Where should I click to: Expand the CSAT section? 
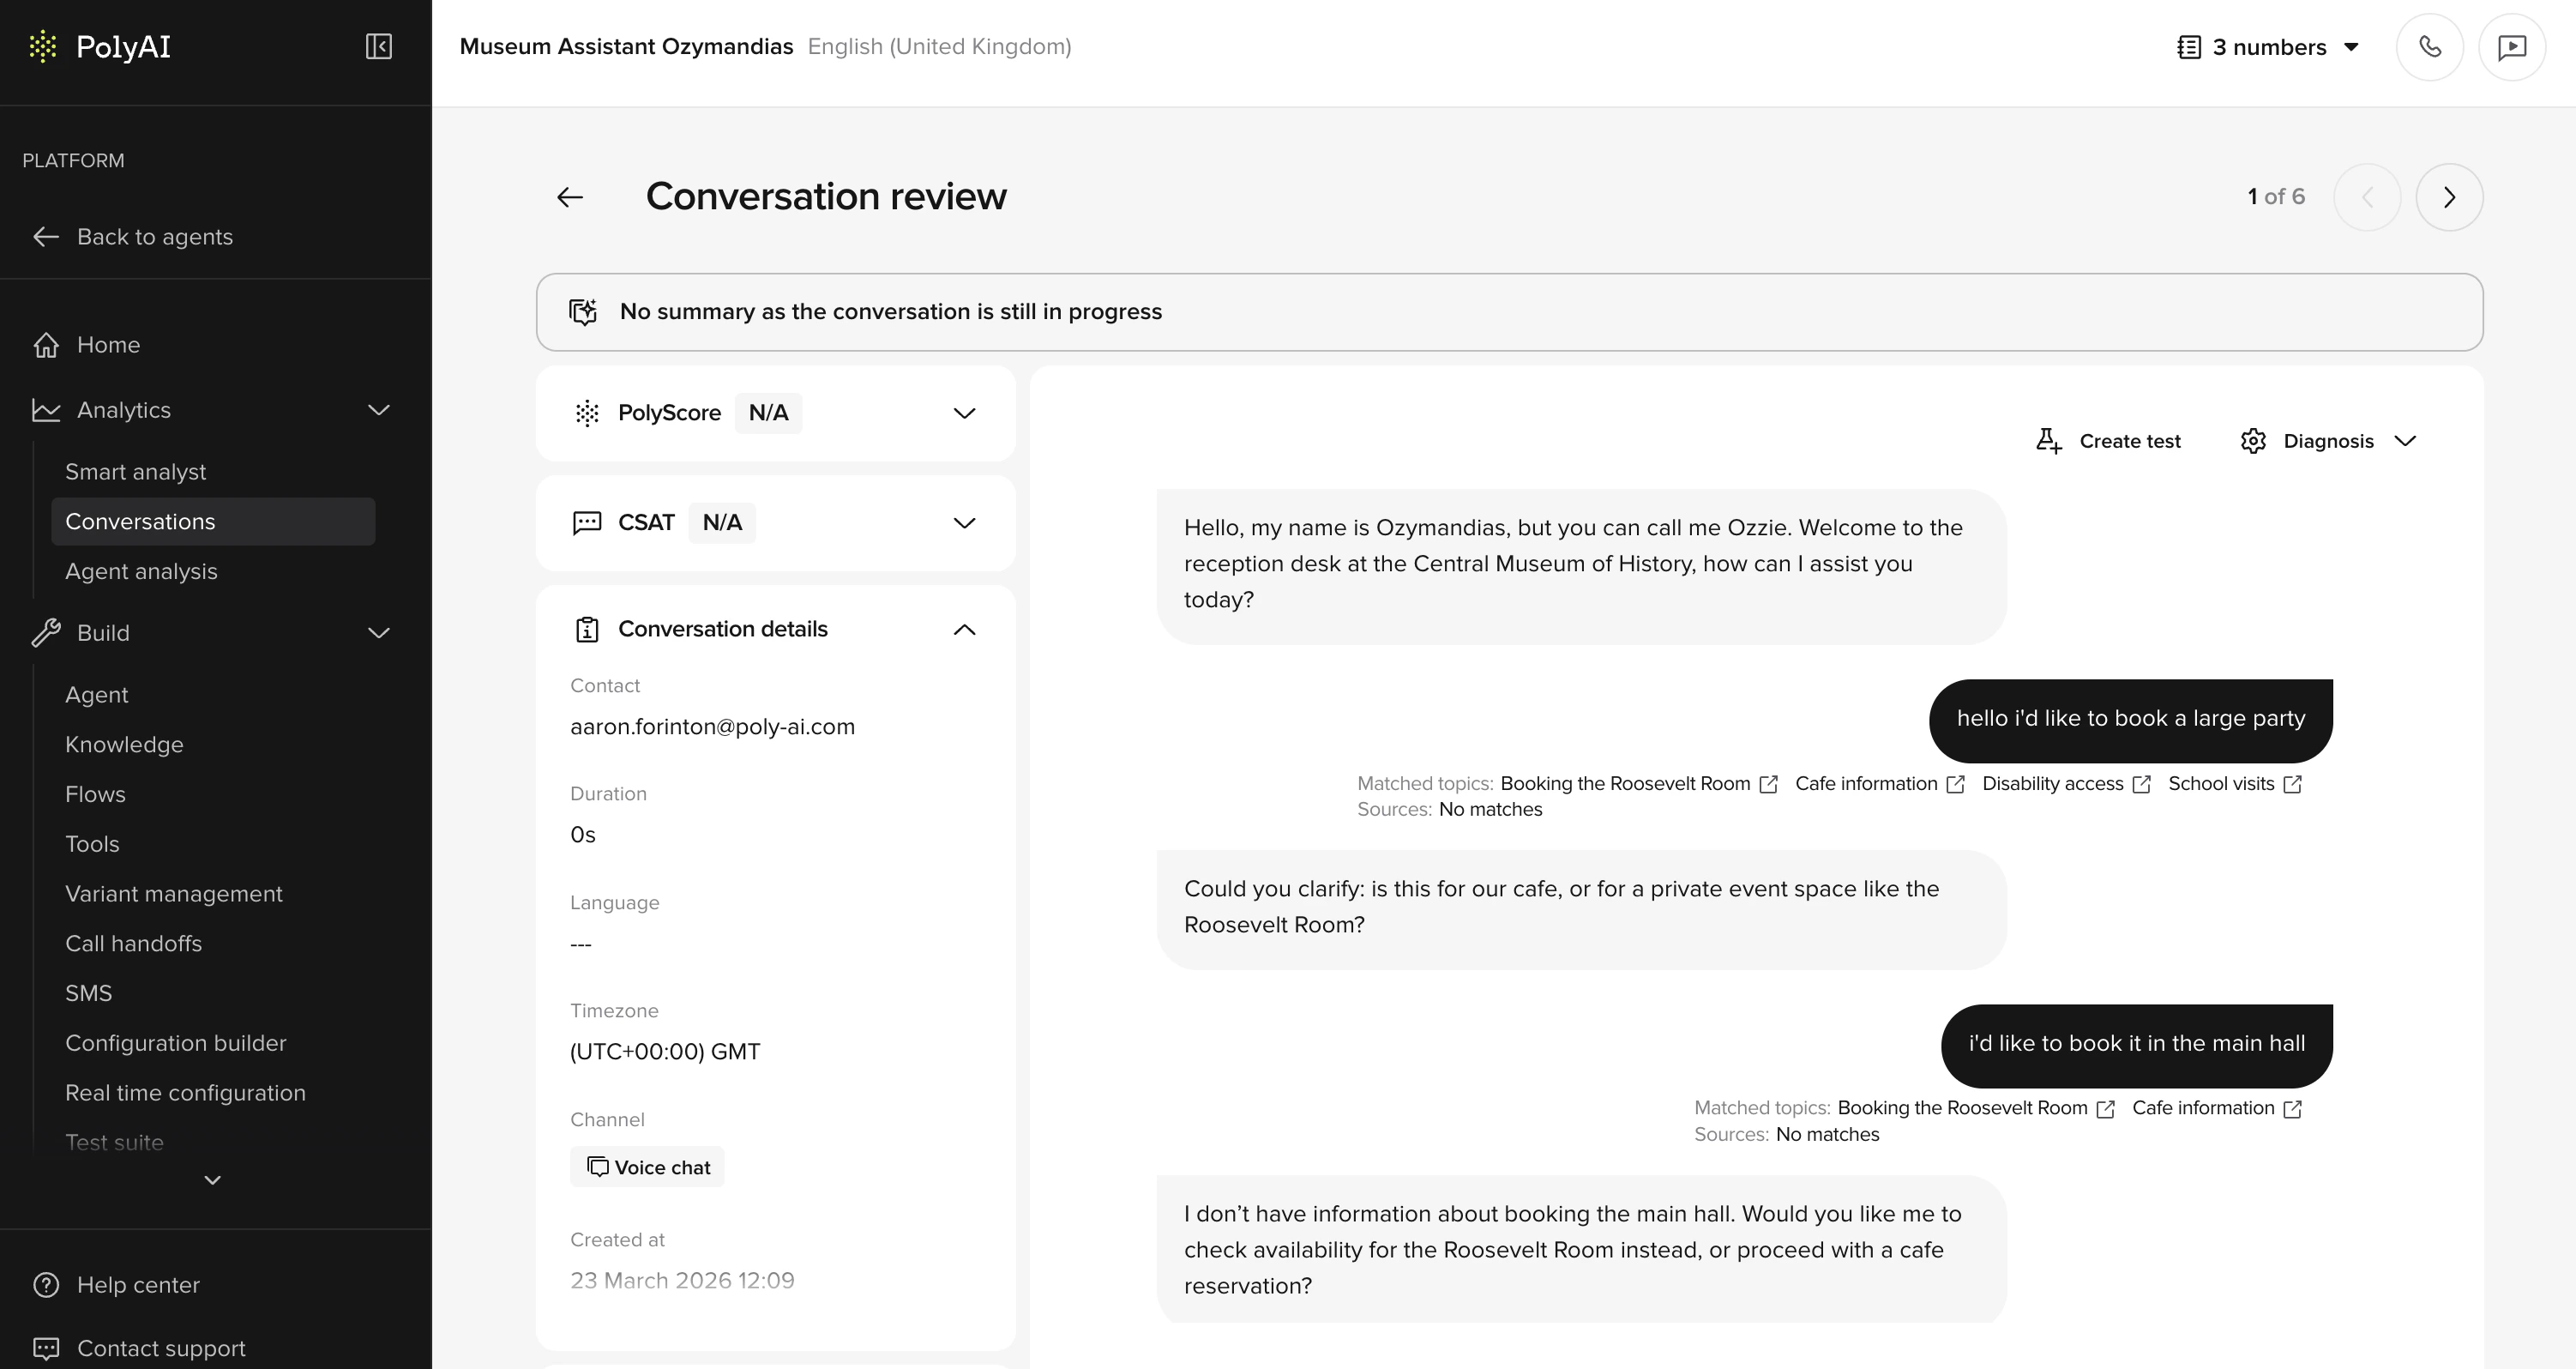[963, 522]
